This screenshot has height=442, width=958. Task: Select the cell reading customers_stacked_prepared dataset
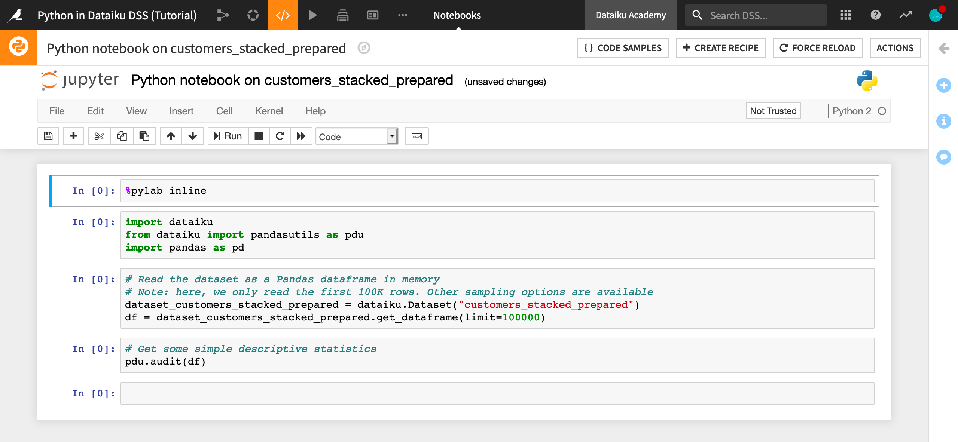pyautogui.click(x=497, y=298)
